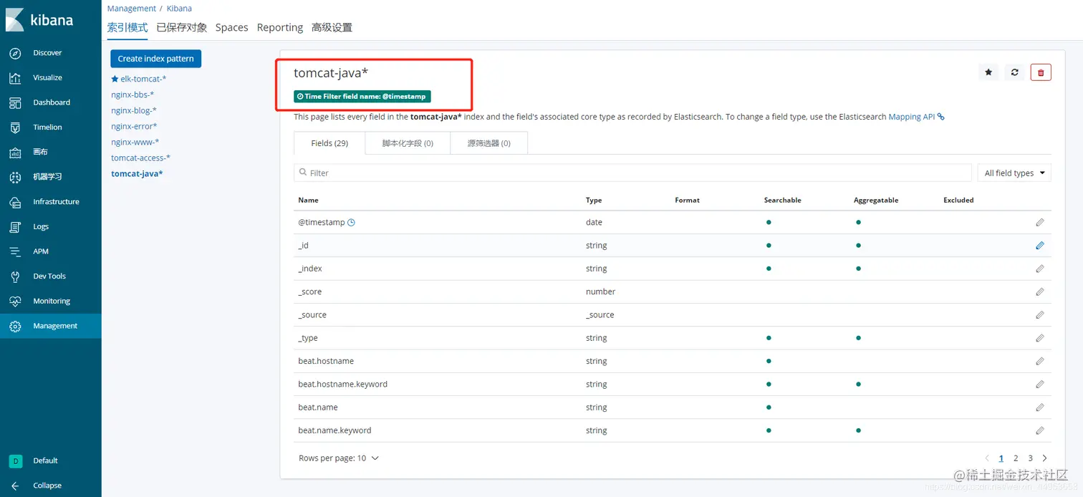
Task: Open Rows per page selector
Action: coord(339,458)
